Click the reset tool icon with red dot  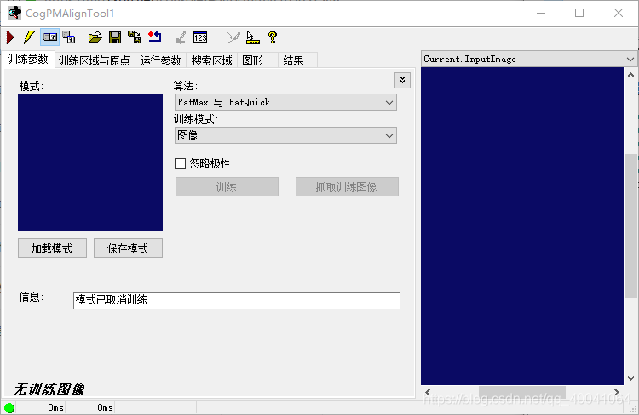154,37
